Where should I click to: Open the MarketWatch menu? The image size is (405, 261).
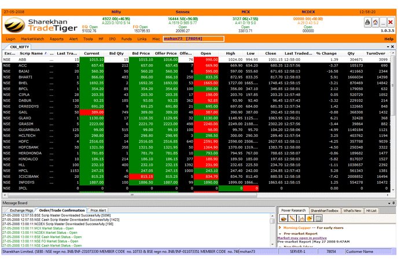[x=32, y=39]
